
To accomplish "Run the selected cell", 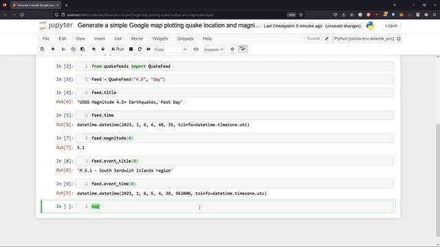I will (x=118, y=49).
